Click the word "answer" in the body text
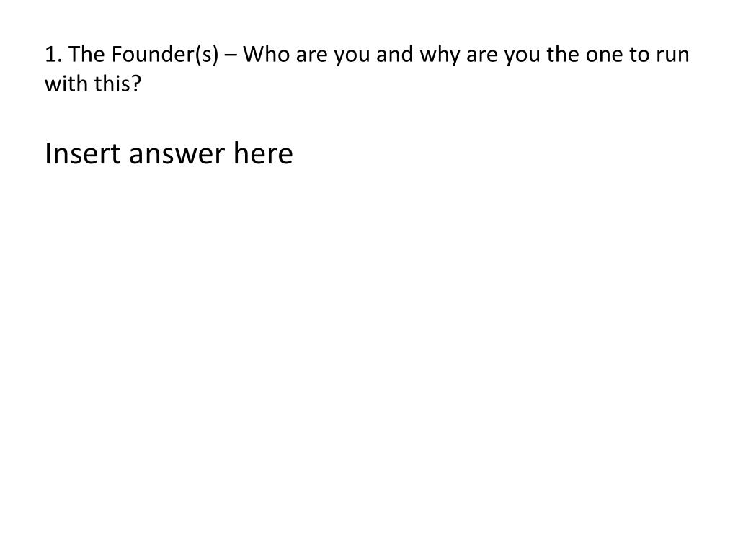 (x=177, y=156)
